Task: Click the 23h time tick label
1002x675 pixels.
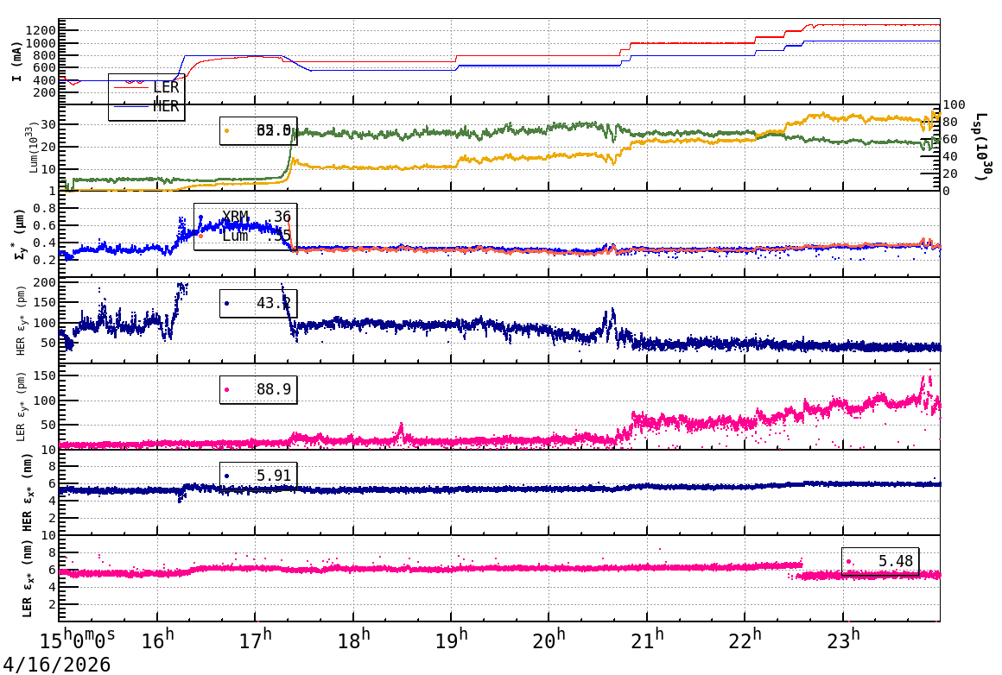Action: tap(843, 640)
